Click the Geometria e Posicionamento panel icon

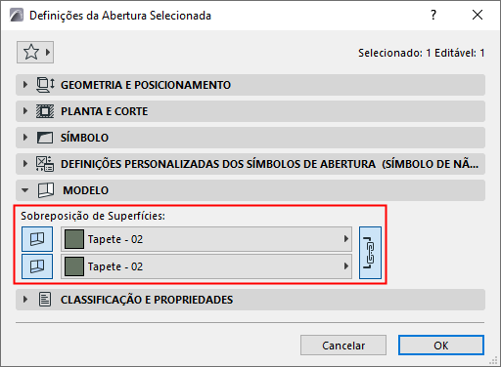pyautogui.click(x=45, y=85)
